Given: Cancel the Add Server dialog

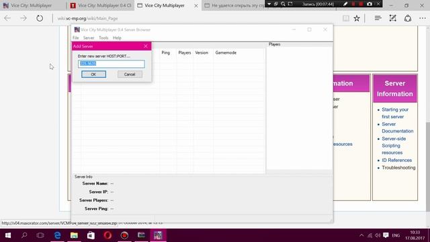Looking at the screenshot, I should pos(130,75).
